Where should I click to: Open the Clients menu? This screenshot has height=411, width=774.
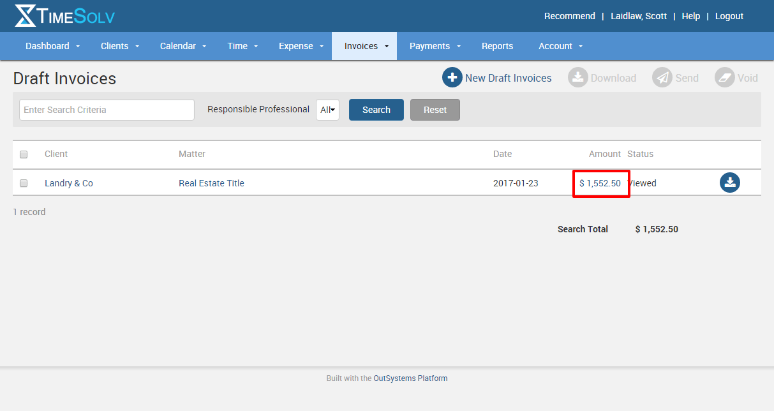[117, 46]
